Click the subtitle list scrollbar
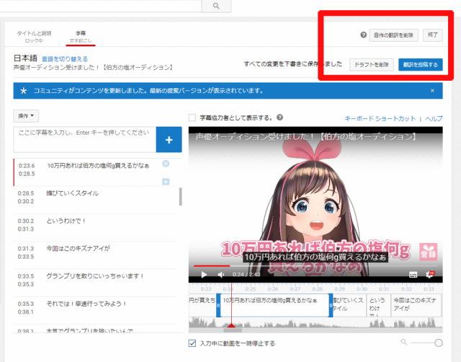The image size is (461, 362). [x=180, y=196]
